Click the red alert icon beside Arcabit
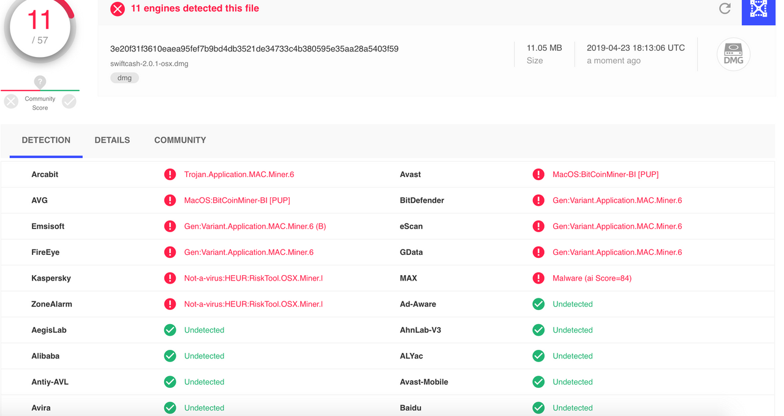The width and height of the screenshot is (784, 416). click(x=170, y=175)
